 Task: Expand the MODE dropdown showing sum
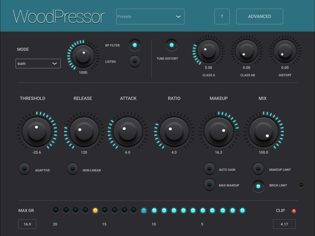click(x=38, y=64)
